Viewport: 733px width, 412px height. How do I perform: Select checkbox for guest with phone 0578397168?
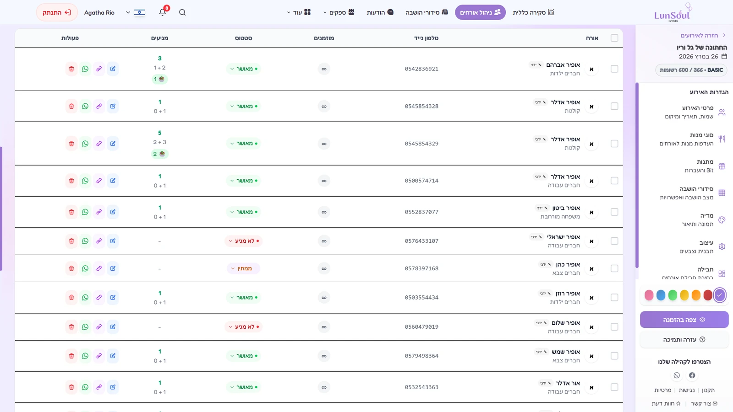click(614, 268)
